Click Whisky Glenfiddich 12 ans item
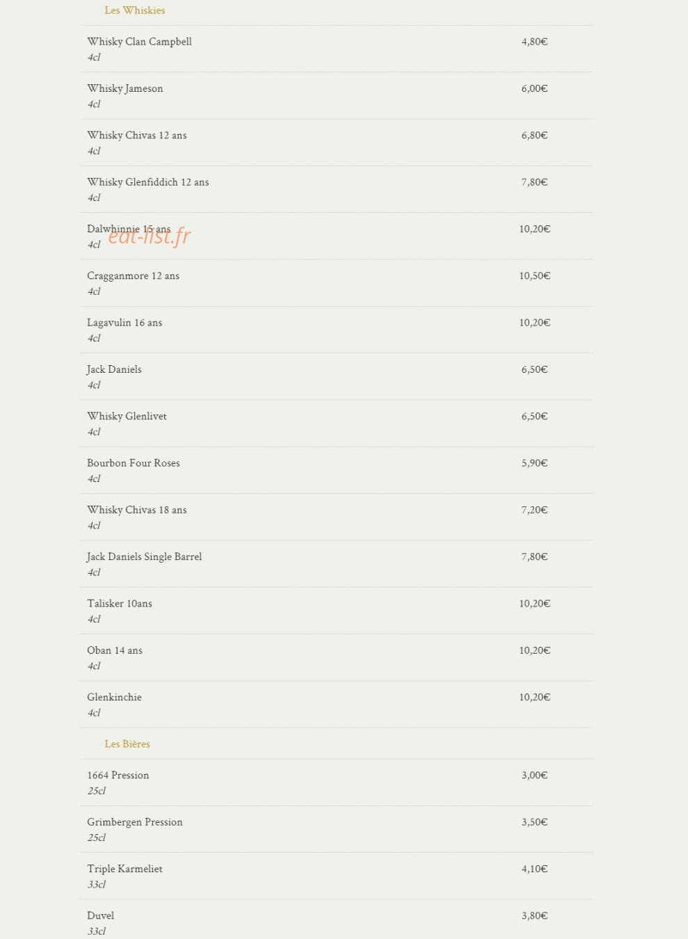The image size is (688, 939). [x=336, y=189]
